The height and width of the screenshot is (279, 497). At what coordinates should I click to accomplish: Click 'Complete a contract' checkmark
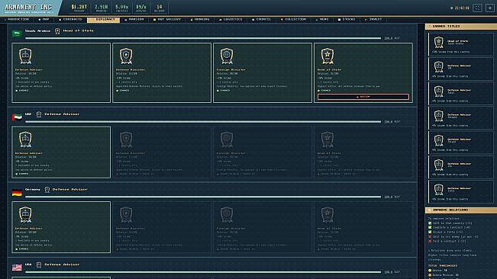pyautogui.click(x=430, y=227)
